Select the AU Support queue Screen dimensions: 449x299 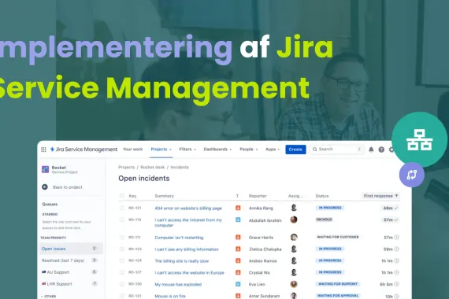(71, 272)
